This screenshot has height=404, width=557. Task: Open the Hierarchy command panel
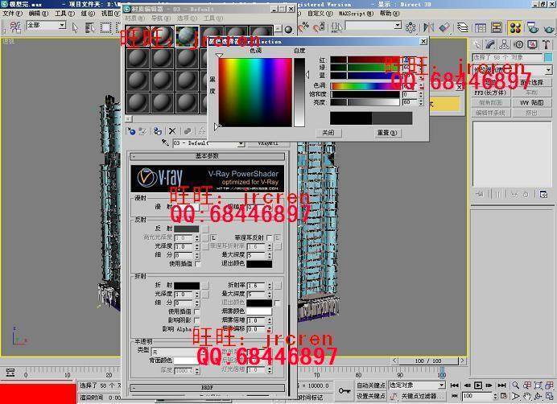tap(504, 44)
